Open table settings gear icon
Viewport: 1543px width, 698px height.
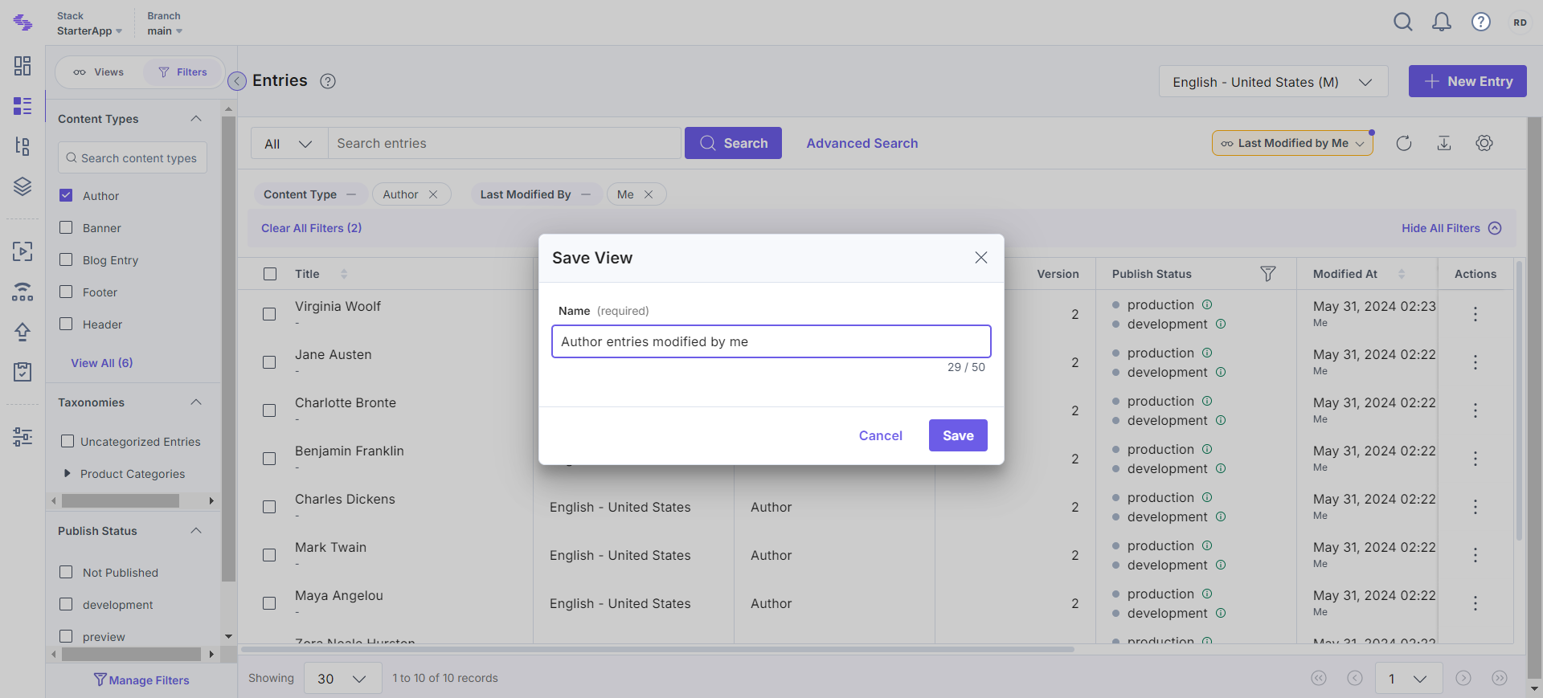1484,143
